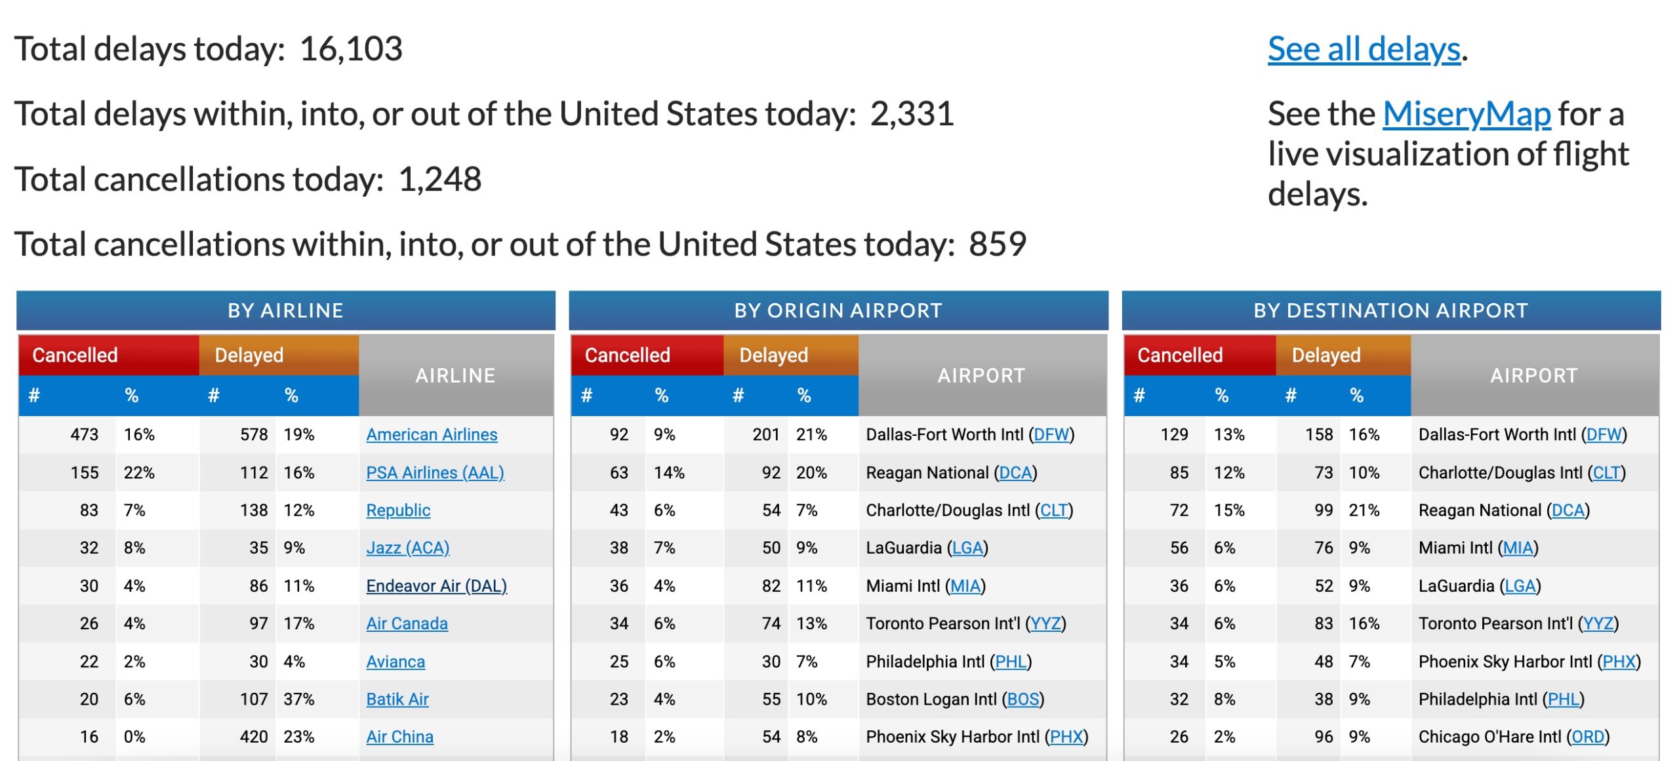
Task: Select PSA Airlines in the airline table
Action: 435,472
